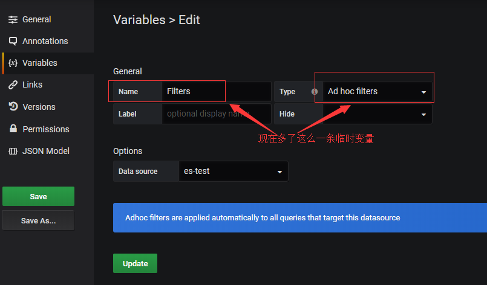Image resolution: width=487 pixels, height=285 pixels.
Task: Open the Versions section from sidebar
Action: pos(39,107)
